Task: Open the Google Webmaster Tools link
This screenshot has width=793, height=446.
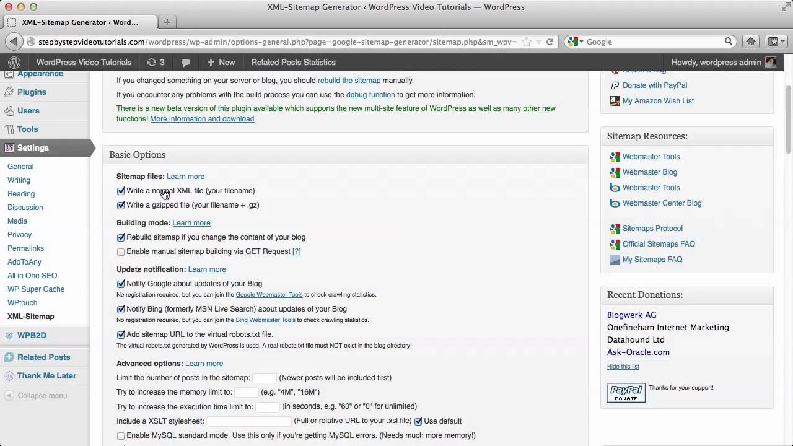Action: click(x=269, y=295)
